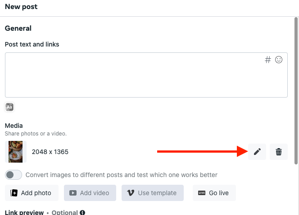Click the info icon next to Optional

point(82,212)
